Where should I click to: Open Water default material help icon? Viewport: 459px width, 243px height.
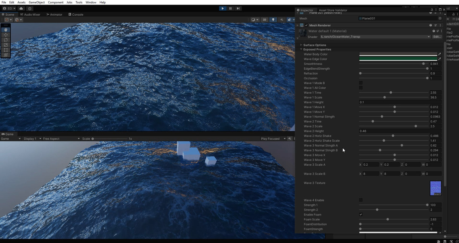pos(433,31)
